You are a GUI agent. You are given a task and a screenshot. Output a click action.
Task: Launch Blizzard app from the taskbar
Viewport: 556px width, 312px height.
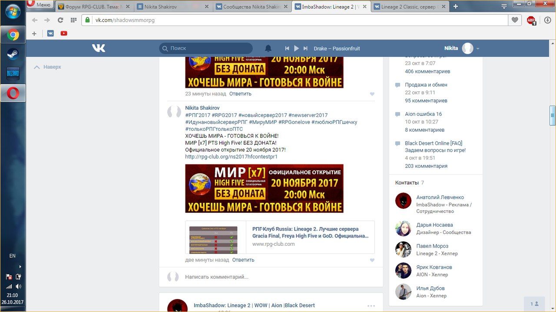tap(13, 74)
